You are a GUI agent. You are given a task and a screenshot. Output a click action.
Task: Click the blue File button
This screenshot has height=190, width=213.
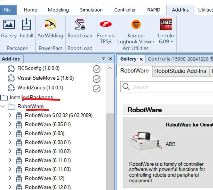7,10
